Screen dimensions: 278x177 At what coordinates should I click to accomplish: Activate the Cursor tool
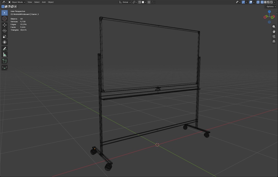5,19
